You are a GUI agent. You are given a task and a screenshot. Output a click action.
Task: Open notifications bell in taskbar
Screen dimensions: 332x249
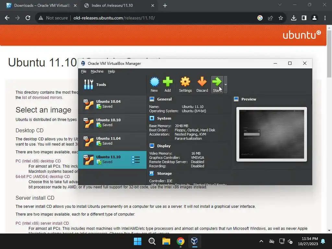click(x=323, y=241)
